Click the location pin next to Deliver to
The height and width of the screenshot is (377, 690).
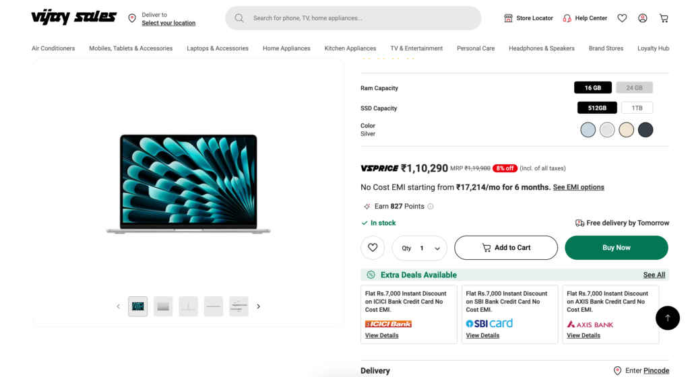(x=132, y=18)
